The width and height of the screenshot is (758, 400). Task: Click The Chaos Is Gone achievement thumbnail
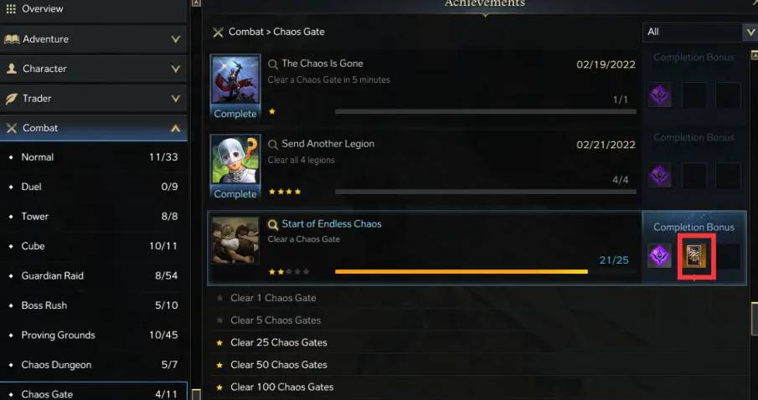[x=235, y=81]
